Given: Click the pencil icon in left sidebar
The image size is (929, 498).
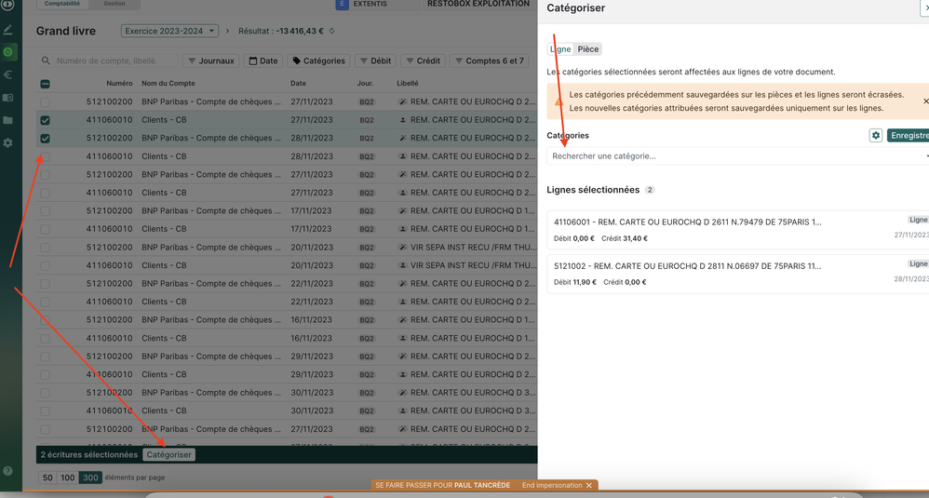Looking at the screenshot, I should [x=8, y=30].
